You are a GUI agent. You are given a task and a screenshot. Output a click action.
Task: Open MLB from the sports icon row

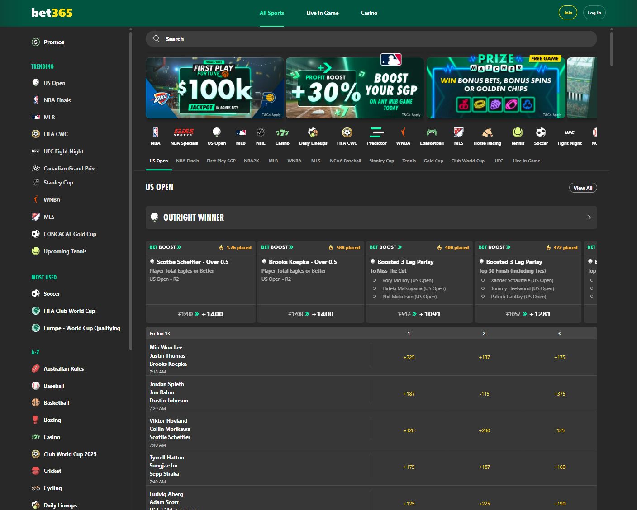(x=241, y=136)
